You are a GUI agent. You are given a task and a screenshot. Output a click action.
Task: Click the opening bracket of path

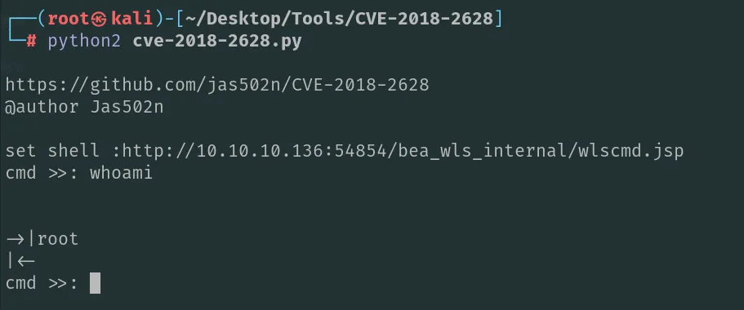pos(180,19)
